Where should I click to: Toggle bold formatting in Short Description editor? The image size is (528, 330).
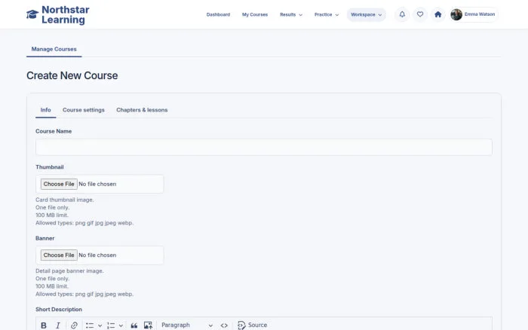pyautogui.click(x=44, y=325)
